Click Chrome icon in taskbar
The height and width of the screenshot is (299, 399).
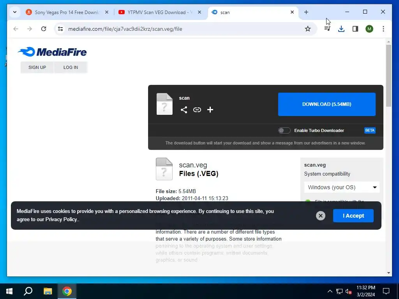click(67, 291)
